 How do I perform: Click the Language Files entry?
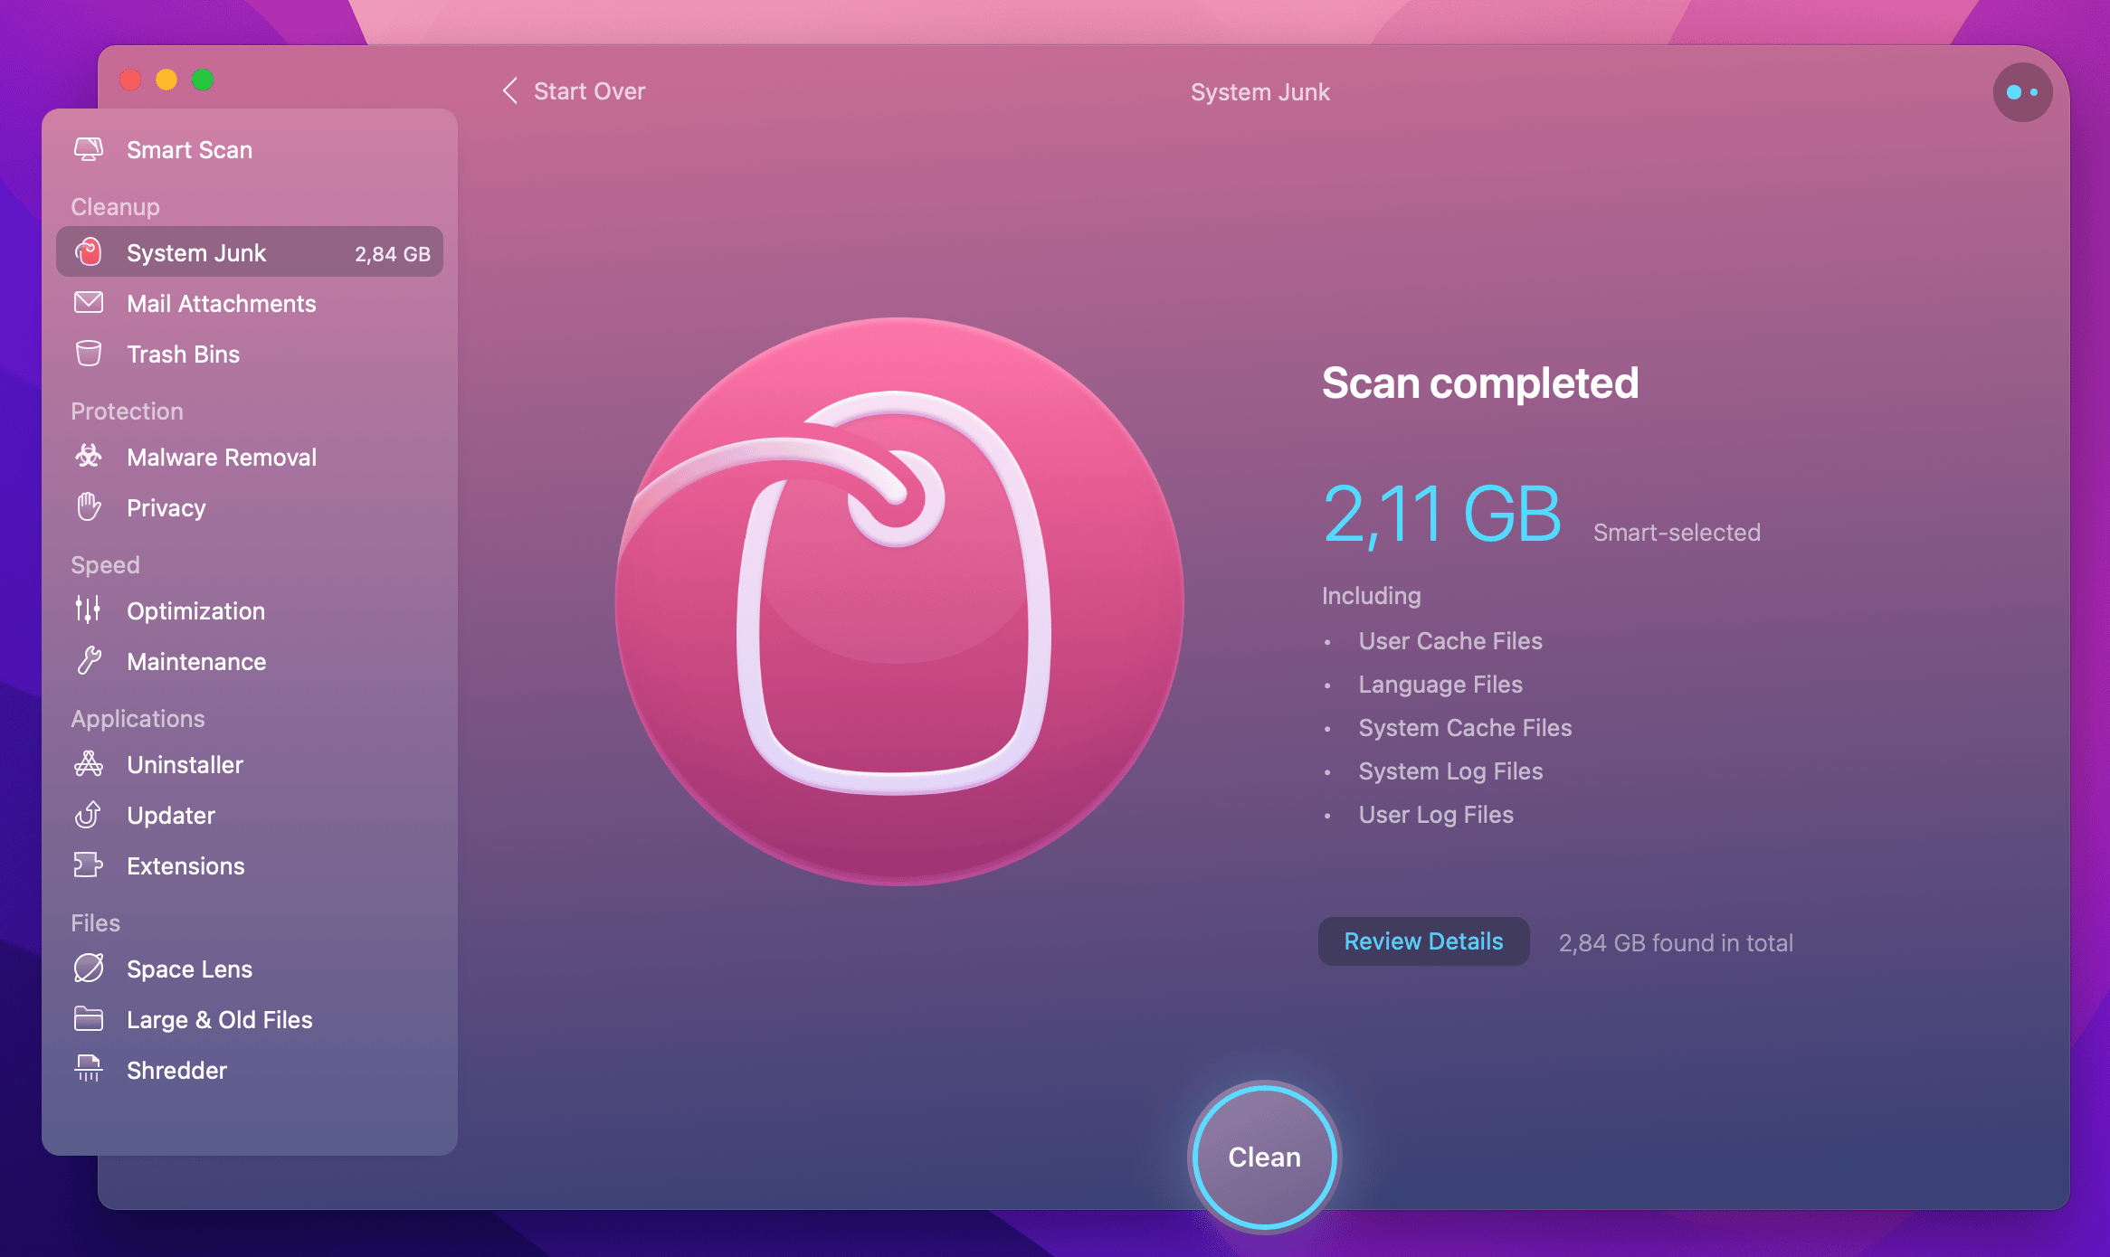pyautogui.click(x=1440, y=684)
